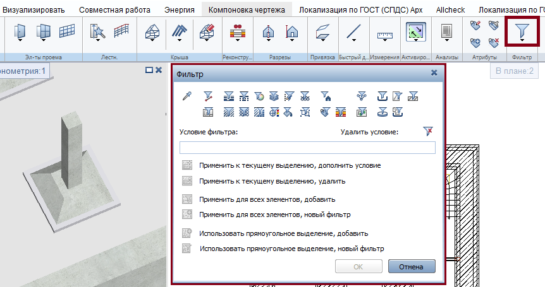Select the railing tool in the ribbon
This screenshot has height=287, width=545.
(x=121, y=30)
